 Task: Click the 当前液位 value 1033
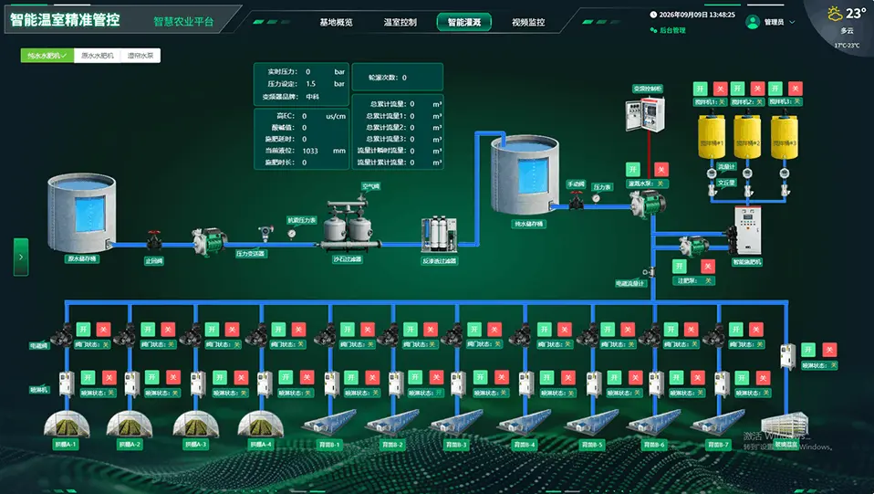[x=310, y=151]
